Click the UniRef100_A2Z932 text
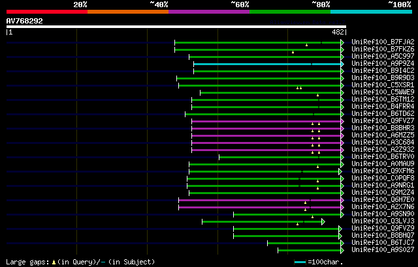This screenshot has width=418, height=267. 383,150
